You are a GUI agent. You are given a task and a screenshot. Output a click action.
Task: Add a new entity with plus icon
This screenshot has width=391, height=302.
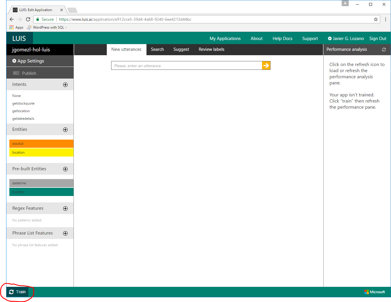65,130
